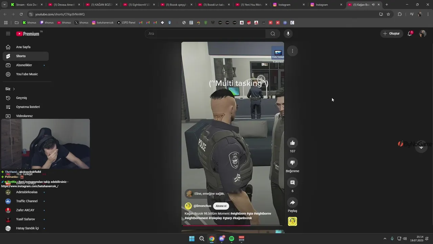The image size is (433, 244).
Task: Open YouTube notifications bell
Action: 410,34
